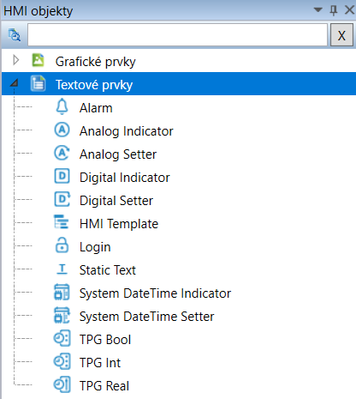Open the HMI objekty panel options dropdown
356x399 pixels.
click(317, 10)
